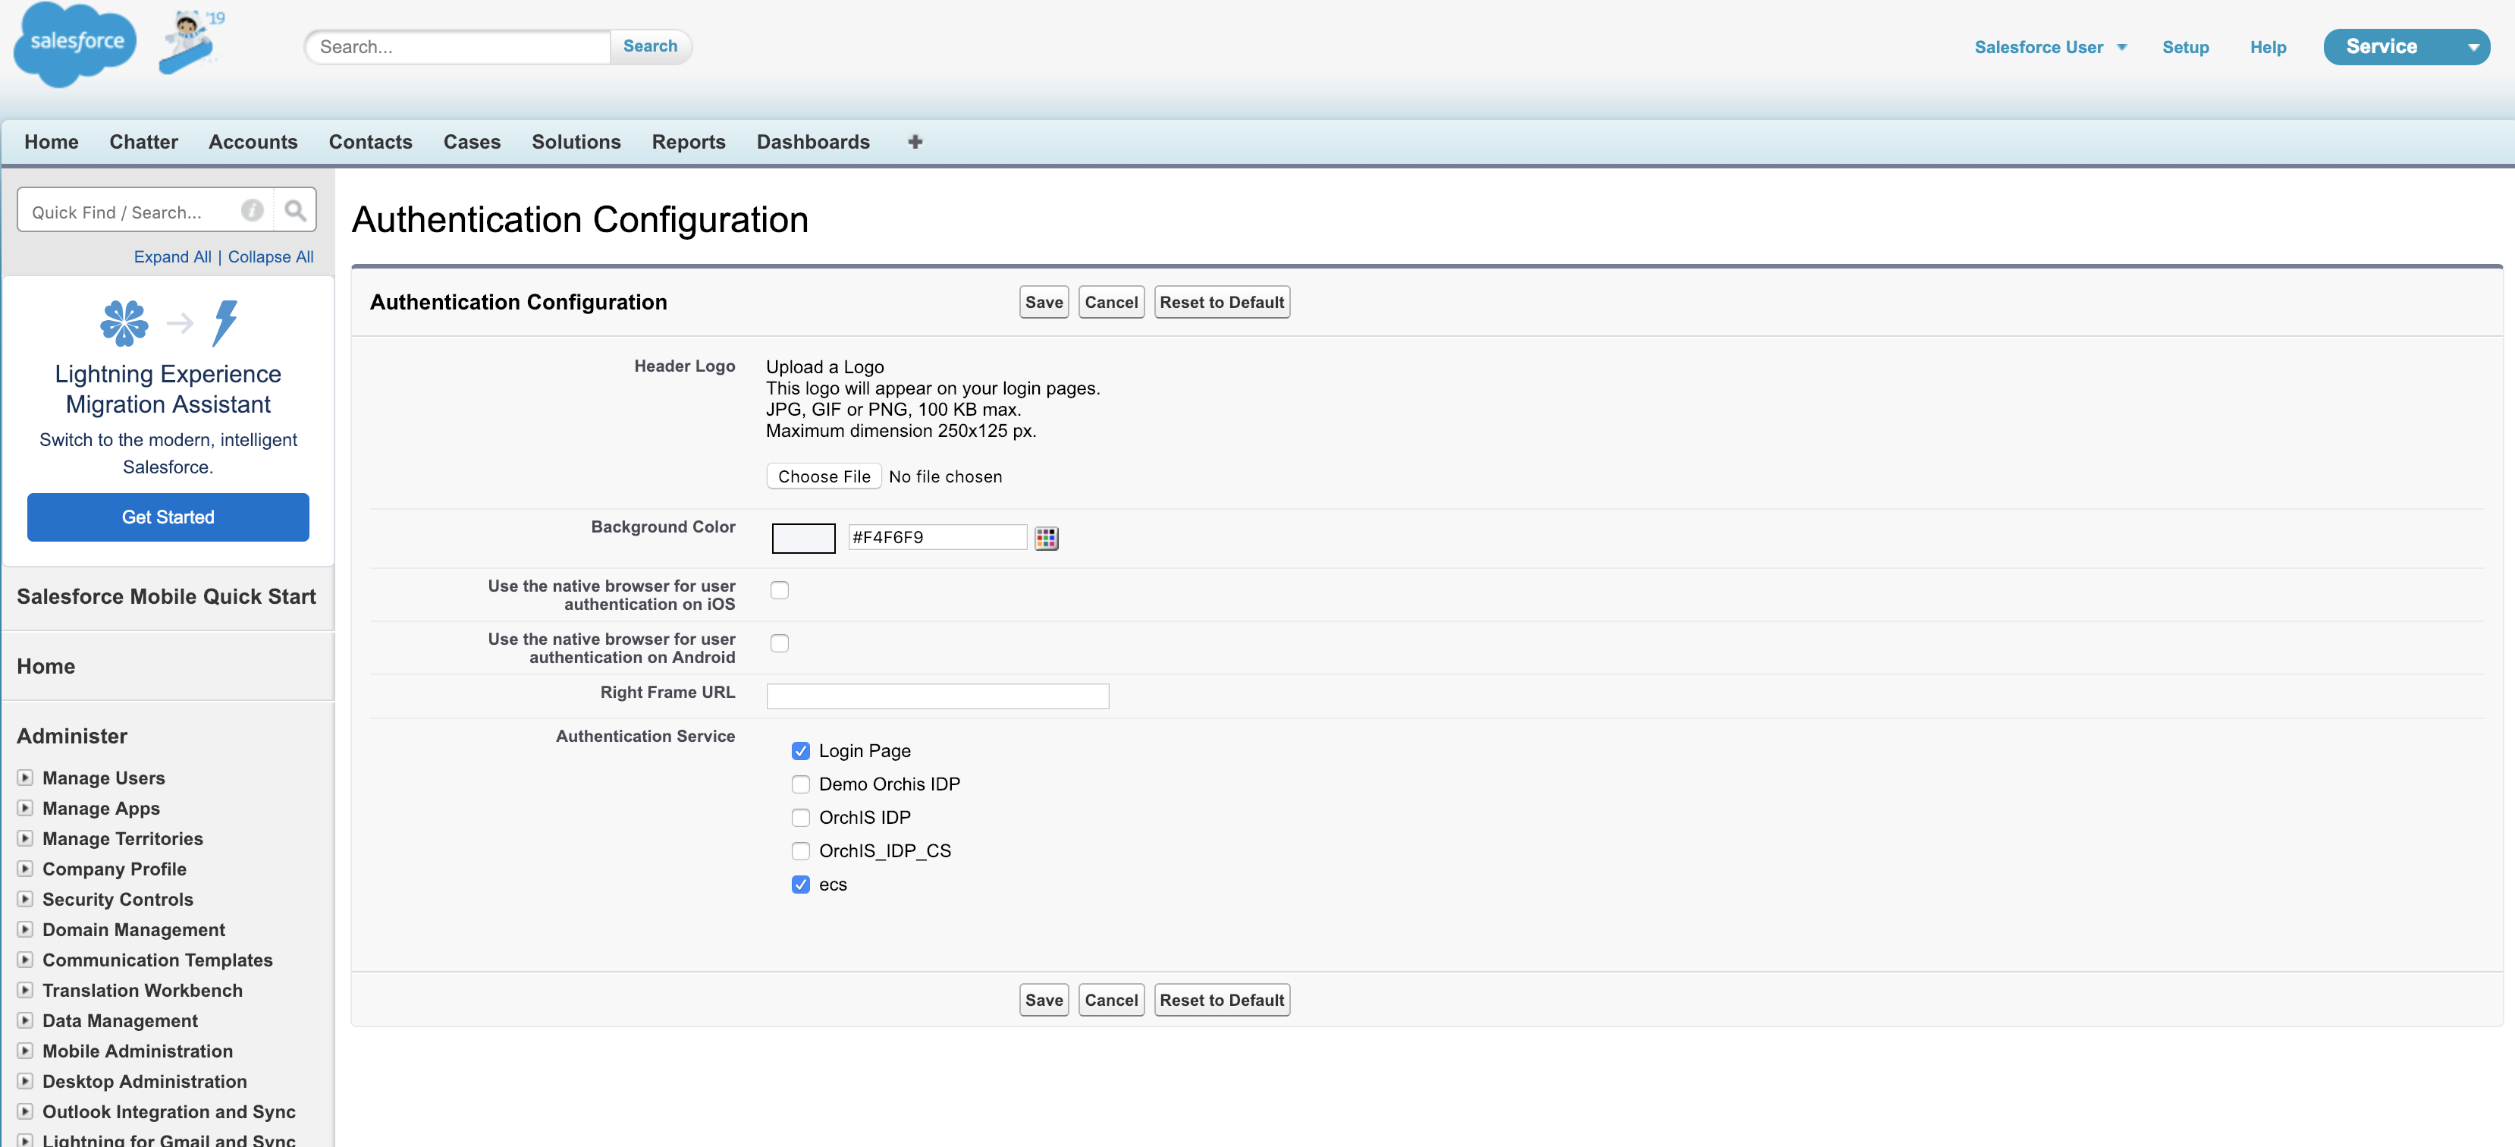2515x1147 pixels.
Task: Click the Right Frame URL input field
Action: click(938, 695)
